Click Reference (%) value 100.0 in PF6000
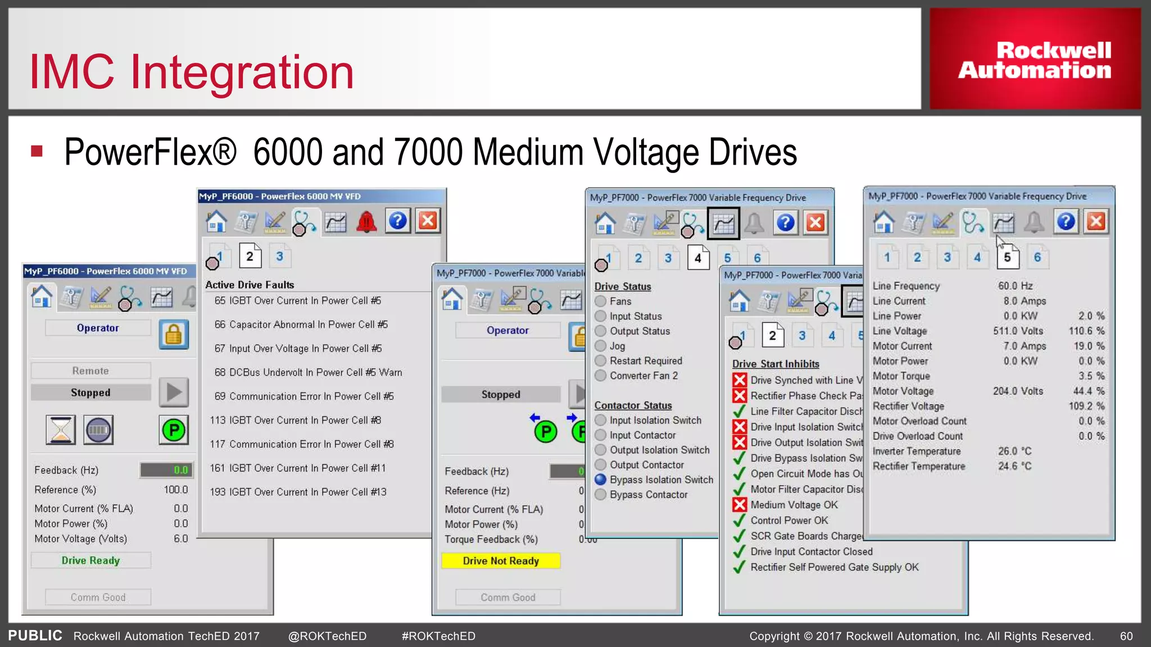Image resolution: width=1151 pixels, height=647 pixels. click(x=176, y=490)
